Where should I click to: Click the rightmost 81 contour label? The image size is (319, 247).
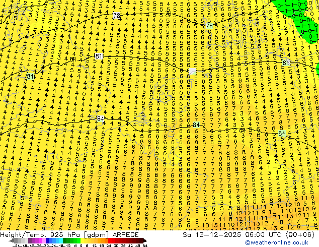tap(286, 63)
